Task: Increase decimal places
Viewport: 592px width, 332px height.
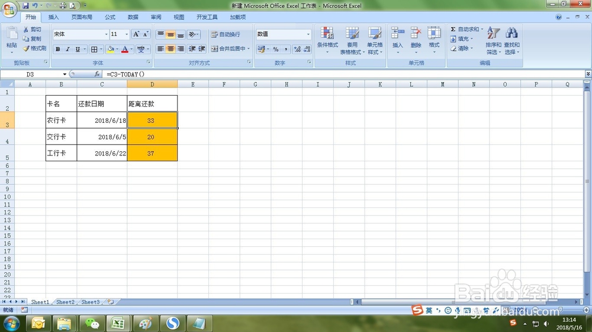Action: [297, 49]
